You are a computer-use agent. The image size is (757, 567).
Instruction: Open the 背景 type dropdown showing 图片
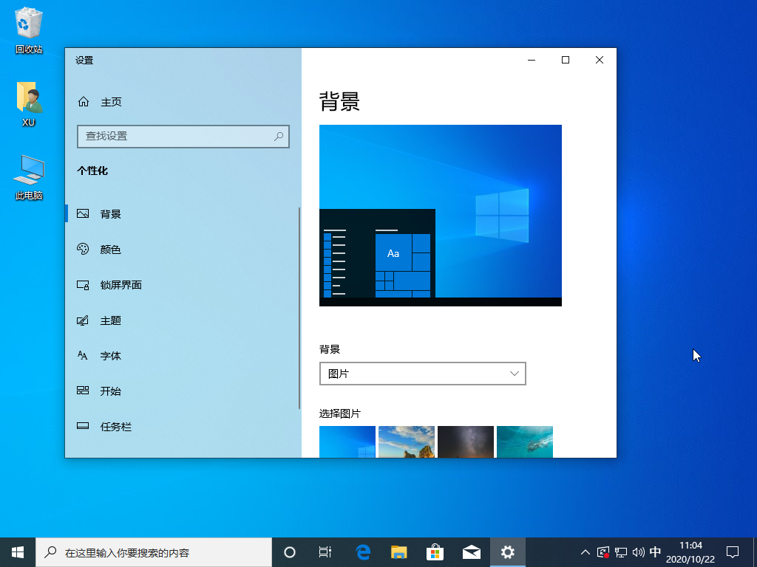point(422,374)
